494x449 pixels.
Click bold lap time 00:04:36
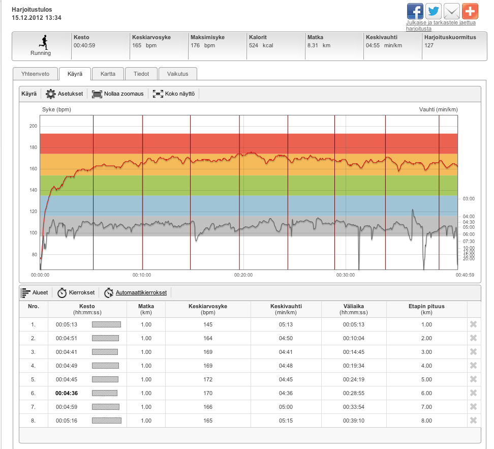tap(67, 393)
